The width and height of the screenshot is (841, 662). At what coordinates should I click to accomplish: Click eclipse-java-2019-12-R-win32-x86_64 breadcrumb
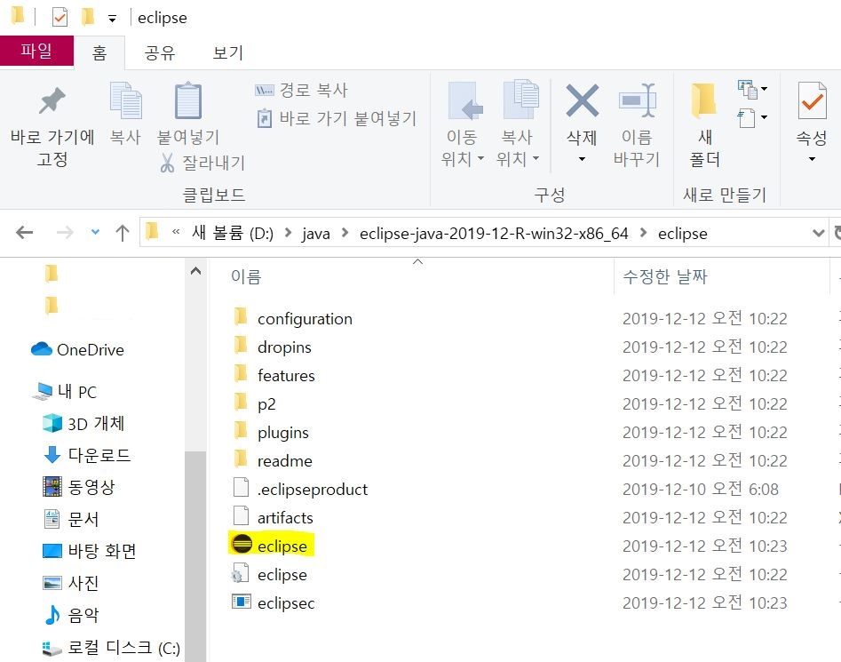coord(494,234)
